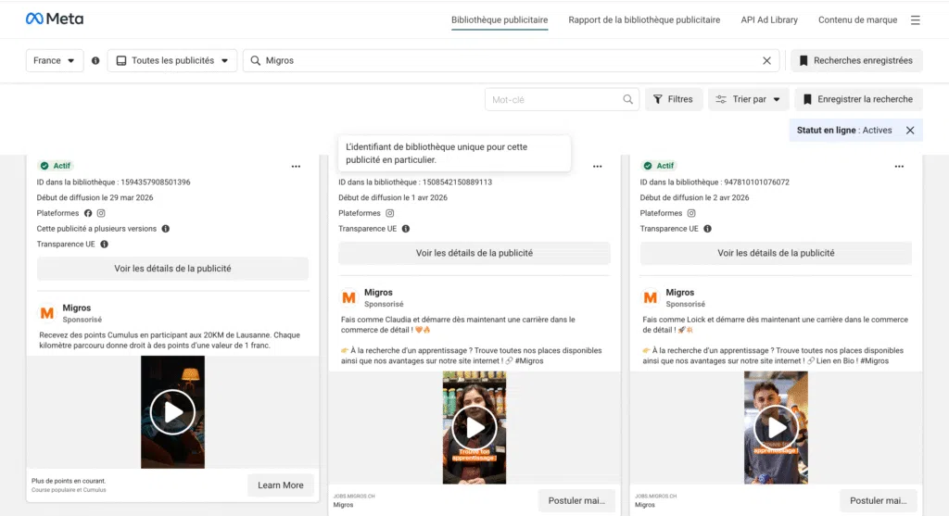Click Migros logo in 20KM Lausanne ad
Viewport: 949px width, 516px height.
point(47,313)
